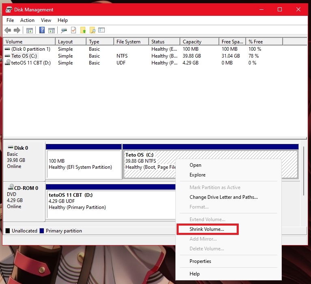Click the drive icon of Disk 0 partition 1 row

(x=7, y=49)
